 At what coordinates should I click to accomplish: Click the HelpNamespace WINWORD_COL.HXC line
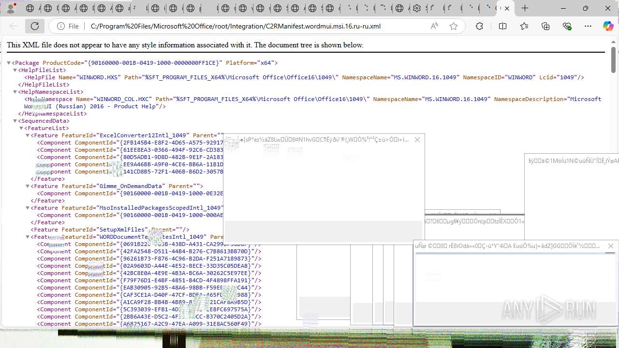point(313,102)
